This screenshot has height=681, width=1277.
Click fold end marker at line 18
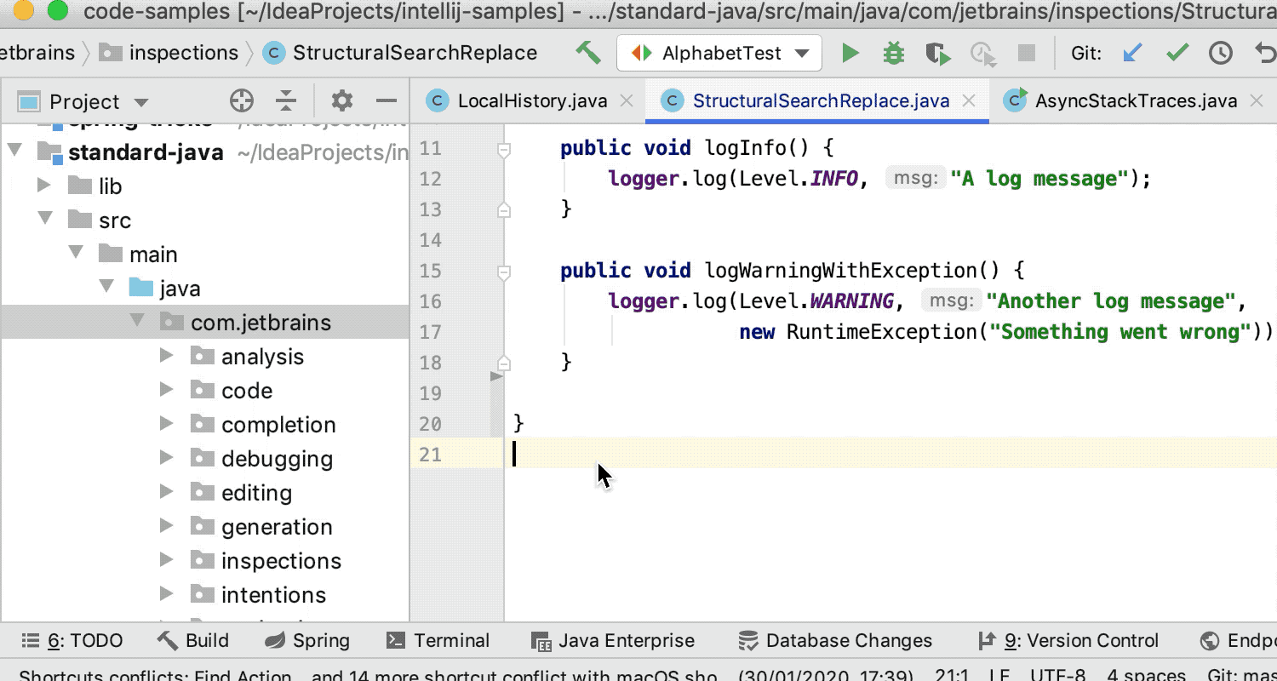(504, 363)
